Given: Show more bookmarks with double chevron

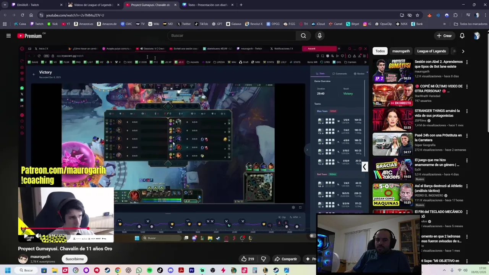Looking at the screenshot, I should click(x=444, y=24).
